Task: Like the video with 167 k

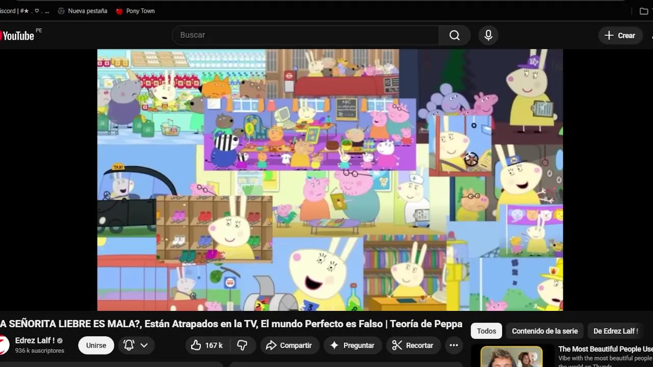Action: tap(207, 345)
